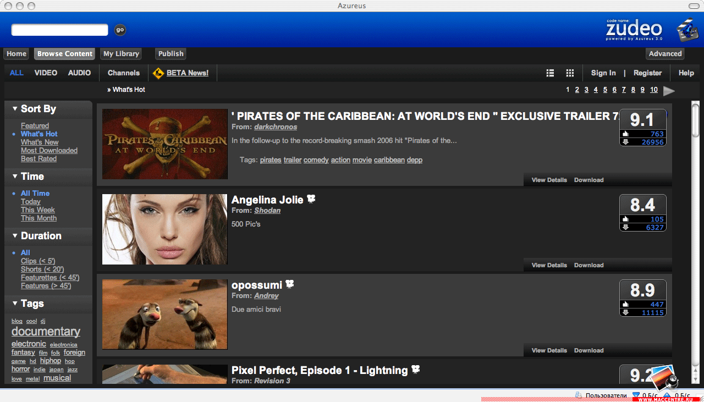This screenshot has width=704, height=402.
Task: Open the Pirates of the Caribbean thumbnail
Action: (165, 144)
